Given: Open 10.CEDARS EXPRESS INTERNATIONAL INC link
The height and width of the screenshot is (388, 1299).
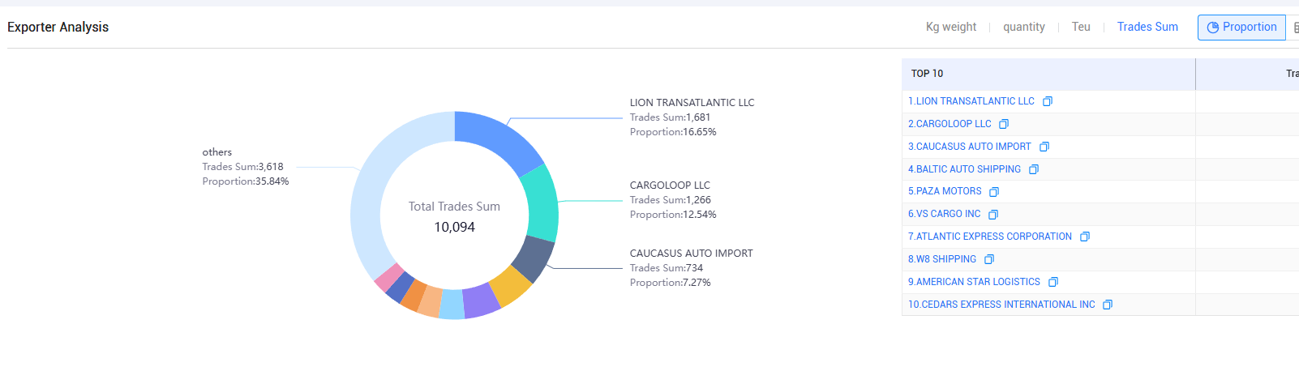Looking at the screenshot, I should [x=1001, y=305].
